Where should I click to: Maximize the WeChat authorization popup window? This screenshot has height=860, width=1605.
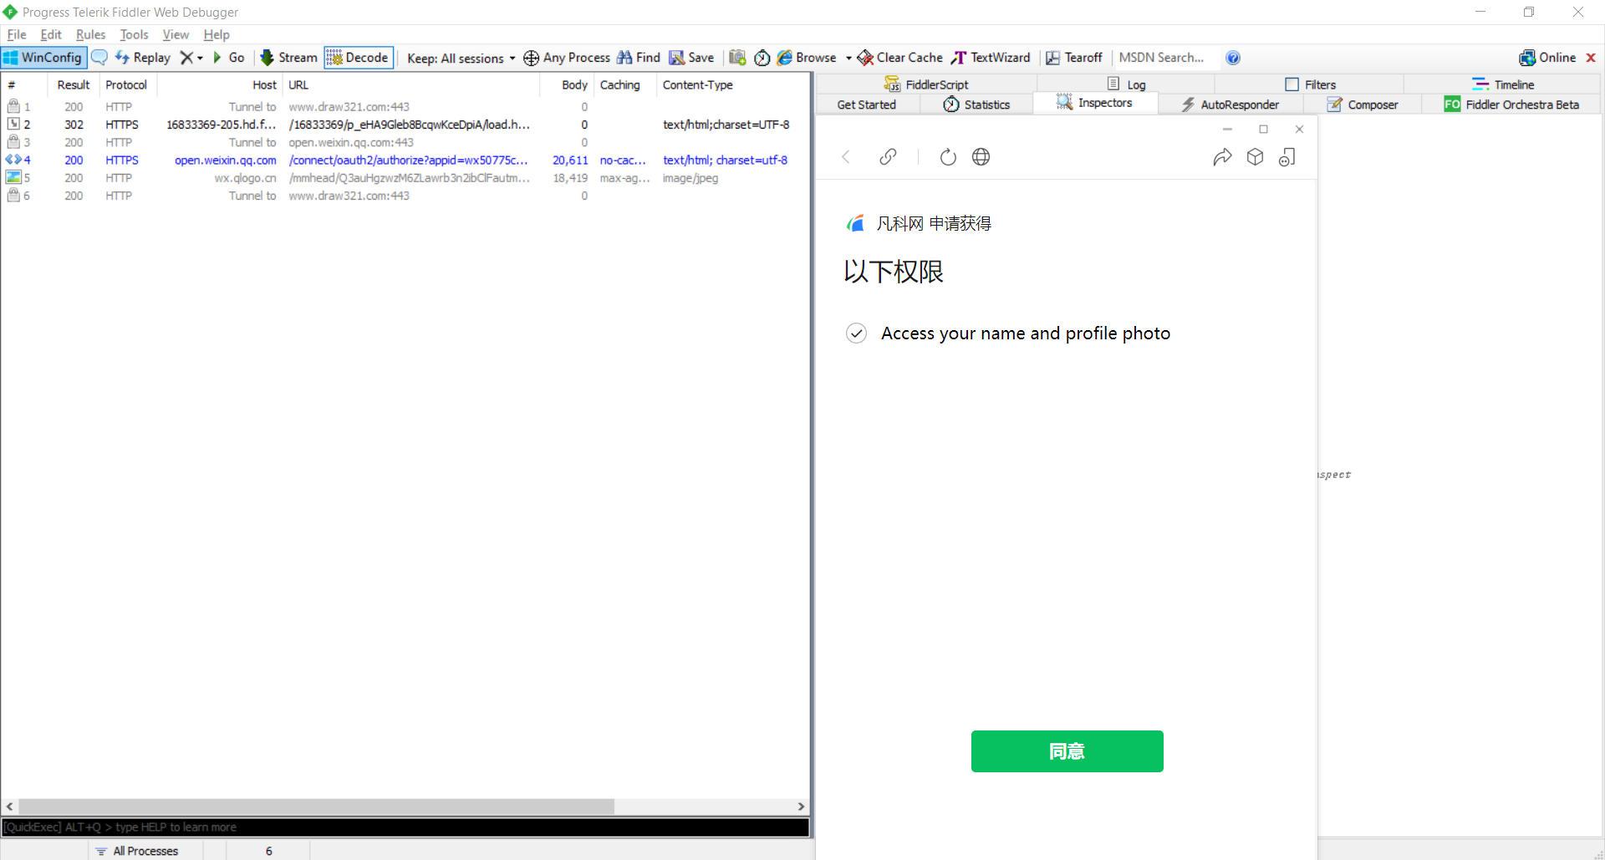tap(1264, 130)
